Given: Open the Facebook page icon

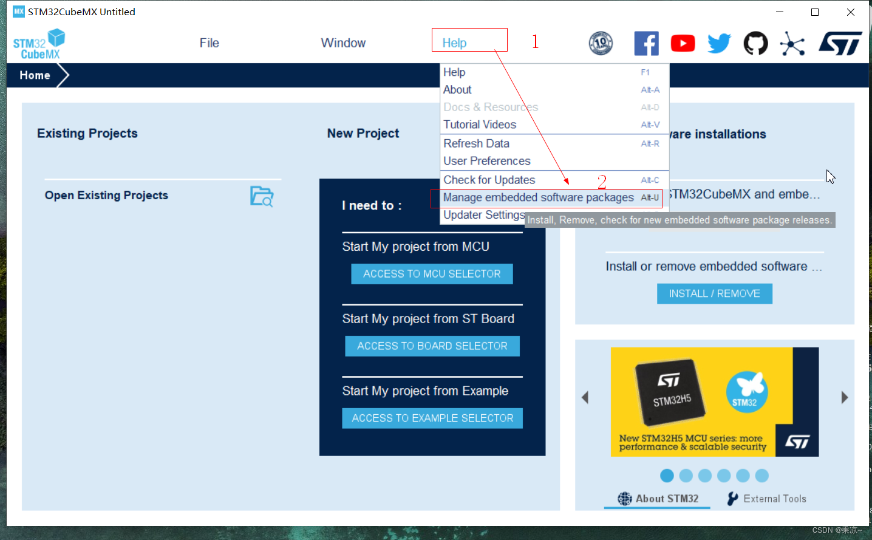Looking at the screenshot, I should pos(646,43).
